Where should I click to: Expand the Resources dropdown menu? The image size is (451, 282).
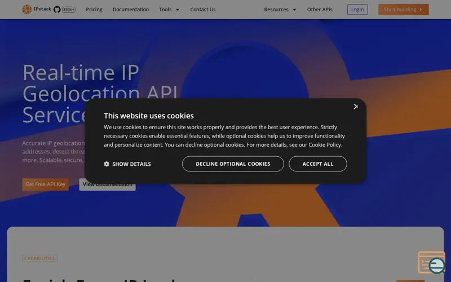coord(280,10)
